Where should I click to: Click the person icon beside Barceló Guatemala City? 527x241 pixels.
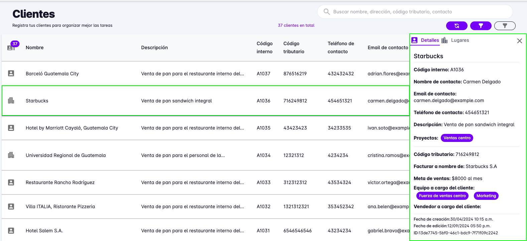pos(11,73)
